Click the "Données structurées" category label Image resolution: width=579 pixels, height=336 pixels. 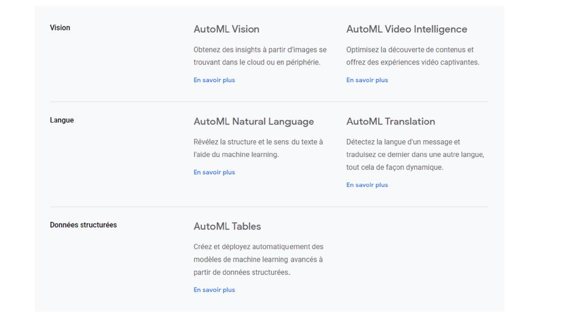(83, 225)
